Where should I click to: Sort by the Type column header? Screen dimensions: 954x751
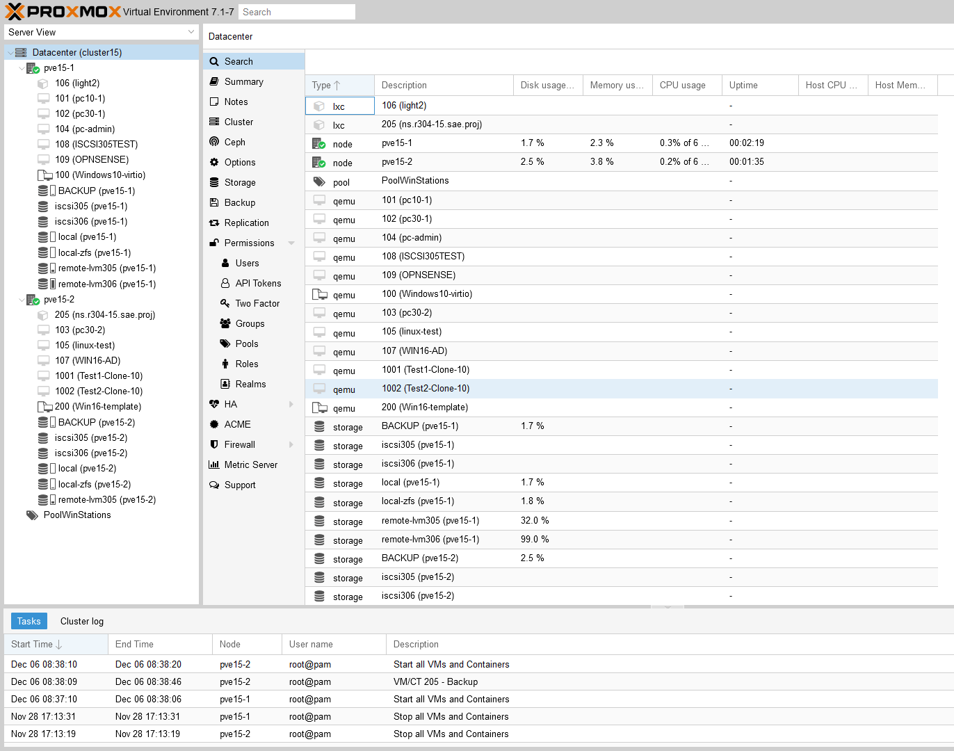click(339, 85)
